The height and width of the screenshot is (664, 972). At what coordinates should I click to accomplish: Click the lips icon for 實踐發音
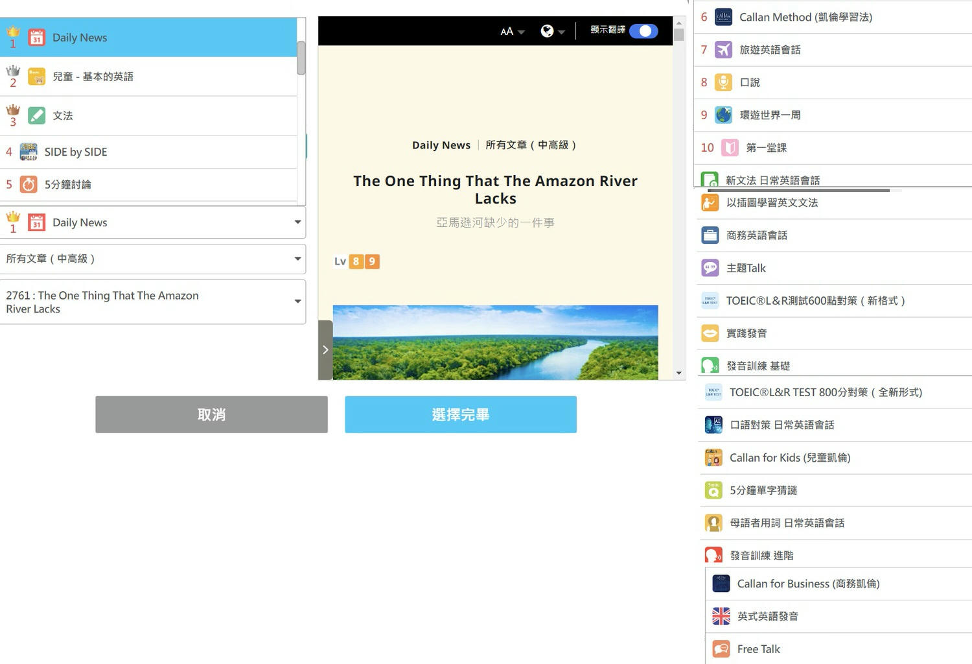[x=710, y=333]
